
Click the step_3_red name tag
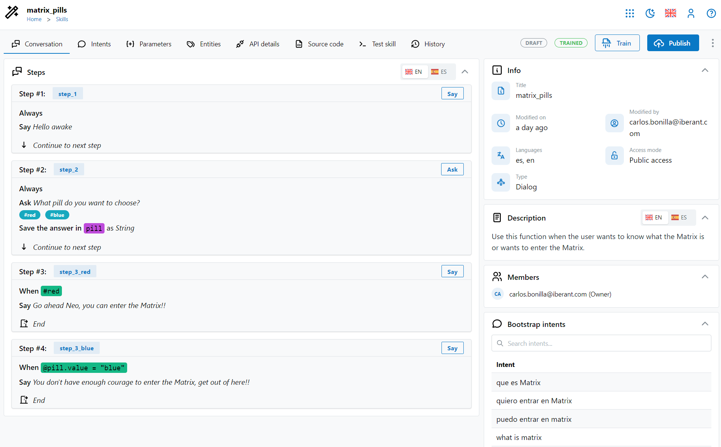75,272
